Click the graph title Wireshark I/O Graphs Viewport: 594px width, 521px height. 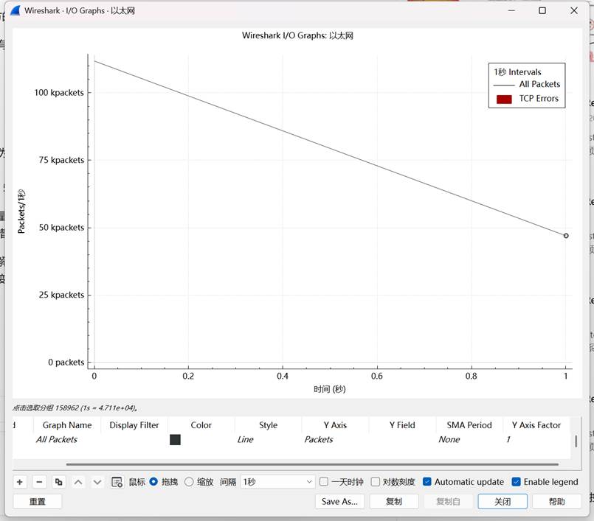pyautogui.click(x=297, y=35)
